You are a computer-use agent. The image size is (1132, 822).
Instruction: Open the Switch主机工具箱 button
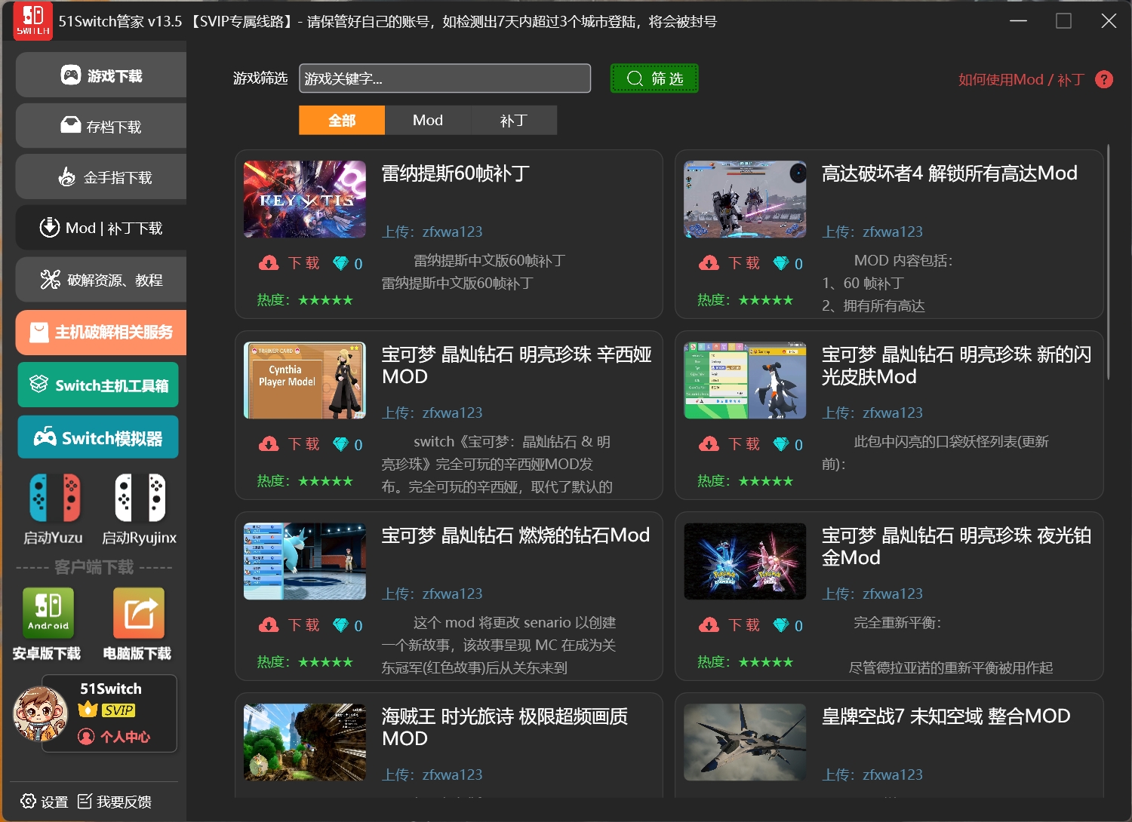point(98,385)
